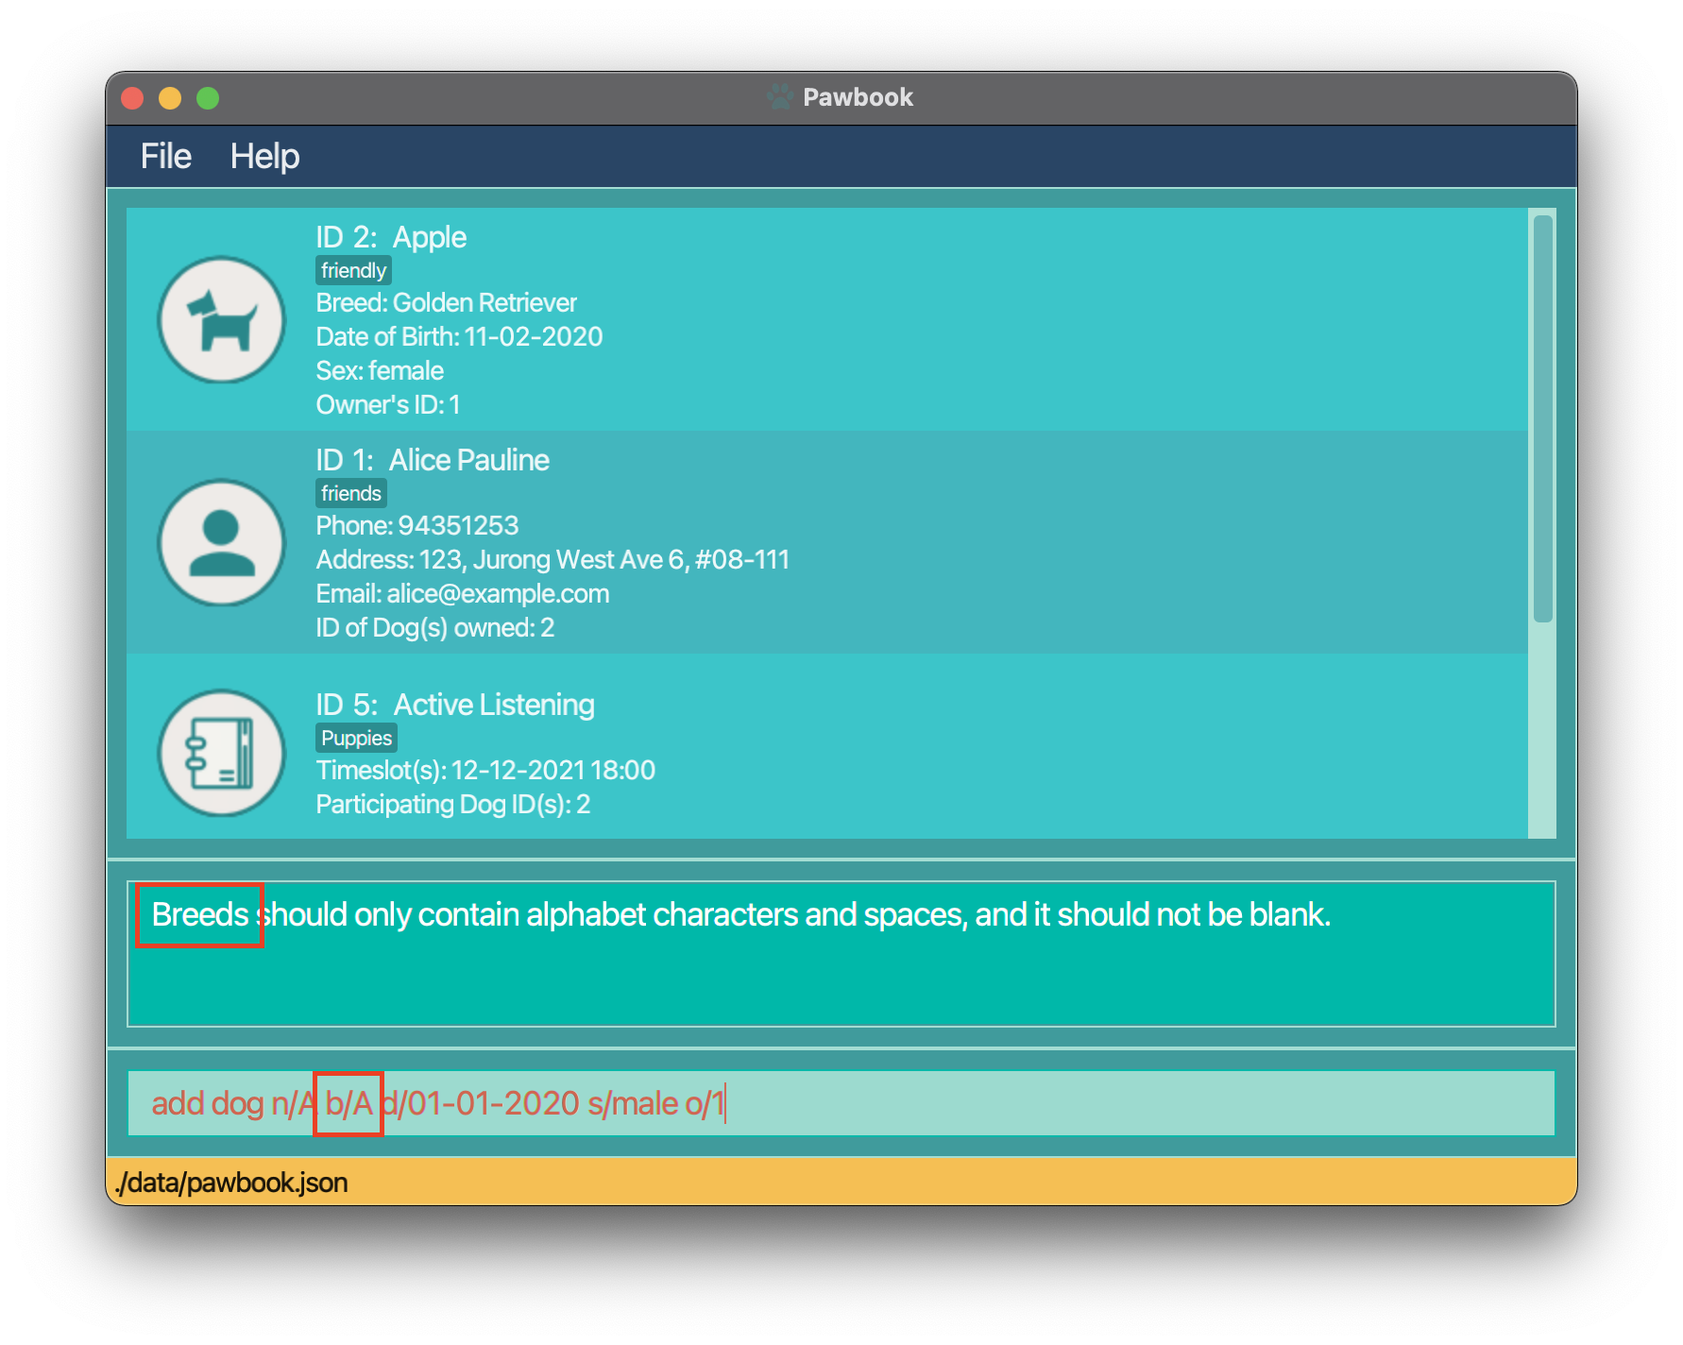Click the Breeds error message in result box
Viewport: 1683px width, 1345px height.
click(741, 914)
